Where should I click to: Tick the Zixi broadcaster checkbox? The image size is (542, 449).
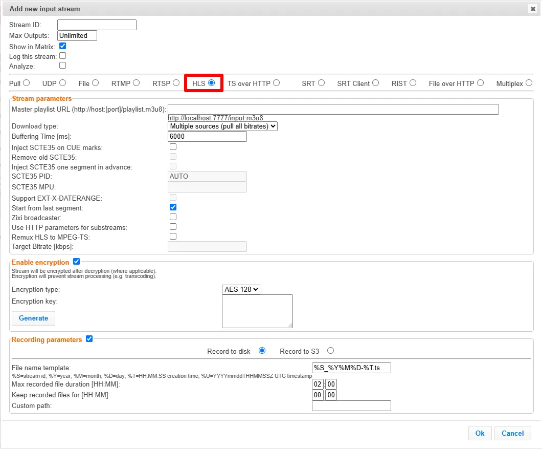point(173,217)
